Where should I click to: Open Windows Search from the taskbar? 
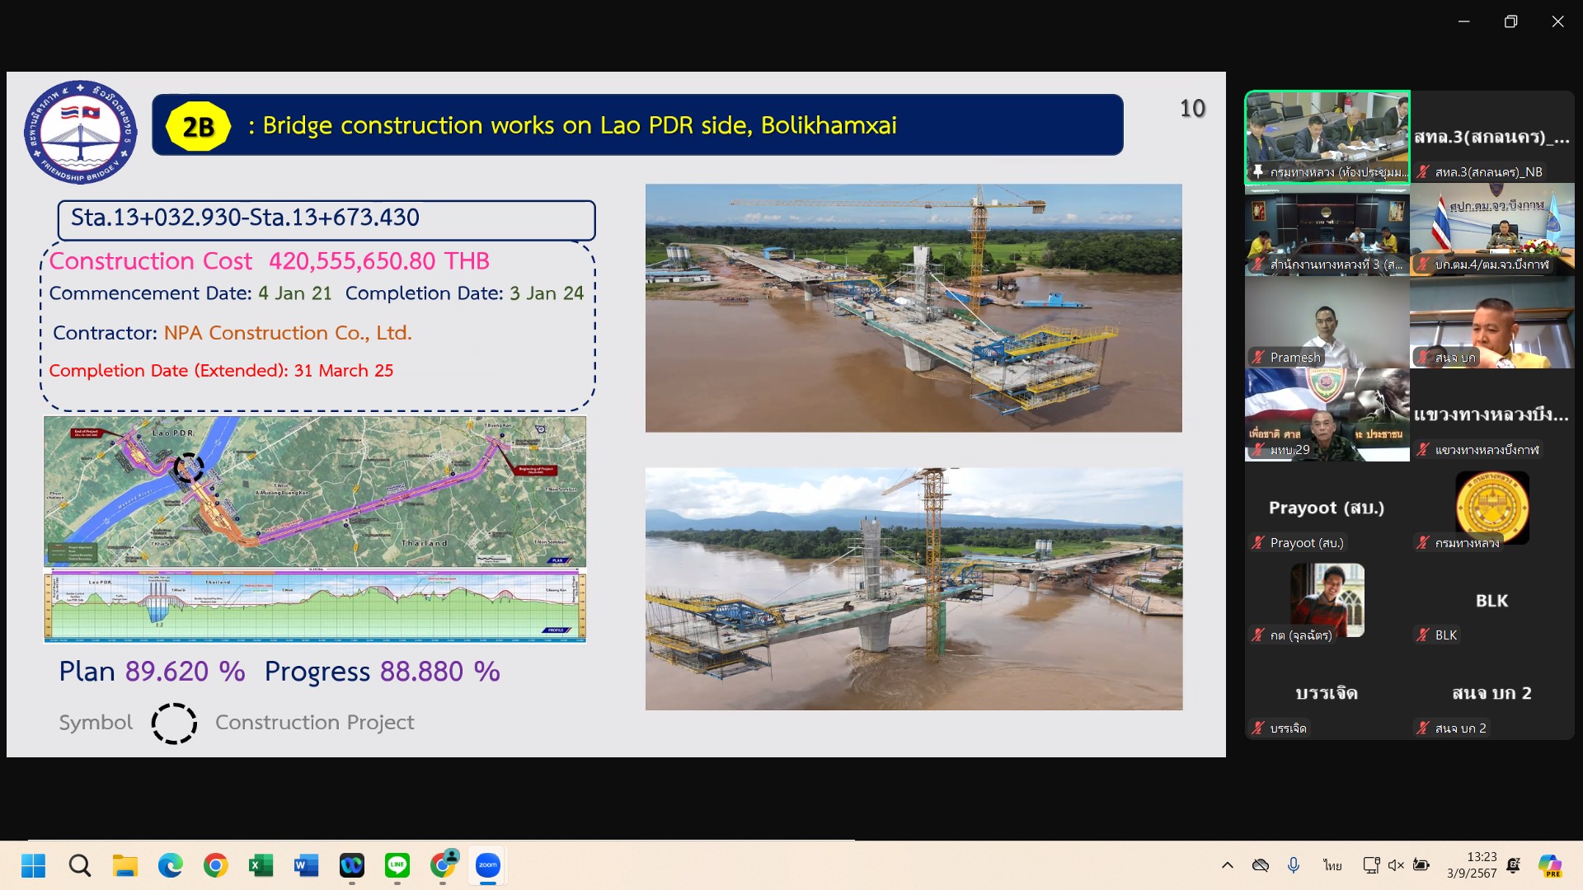tap(80, 865)
